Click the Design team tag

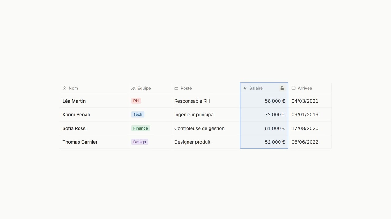tap(140, 142)
